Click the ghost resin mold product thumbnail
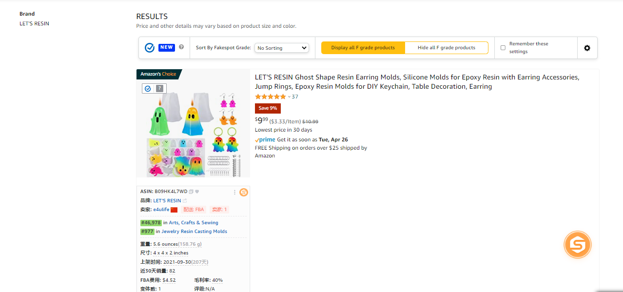This screenshot has width=623, height=292. [193, 129]
